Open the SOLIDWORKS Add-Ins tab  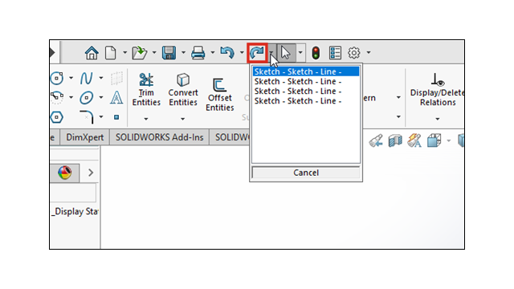pyautogui.click(x=159, y=137)
